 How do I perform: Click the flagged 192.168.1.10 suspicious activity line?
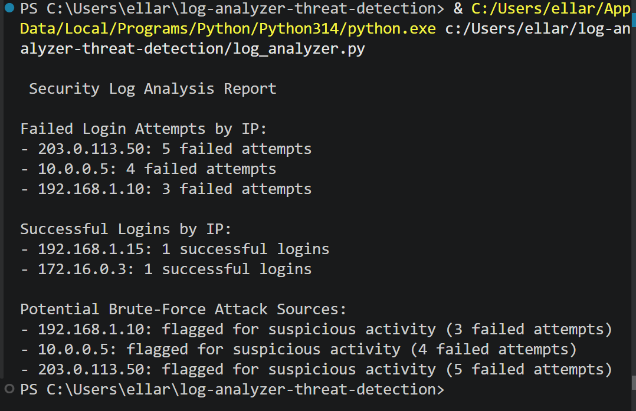(316, 329)
